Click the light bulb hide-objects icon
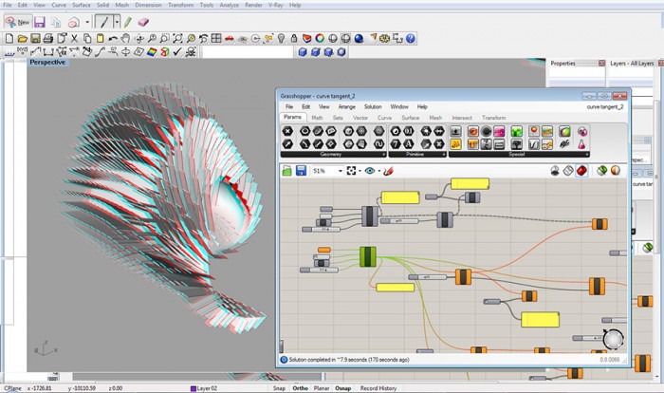 pyautogui.click(x=281, y=39)
